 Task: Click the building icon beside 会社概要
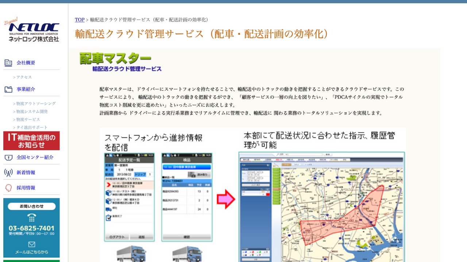(8, 63)
